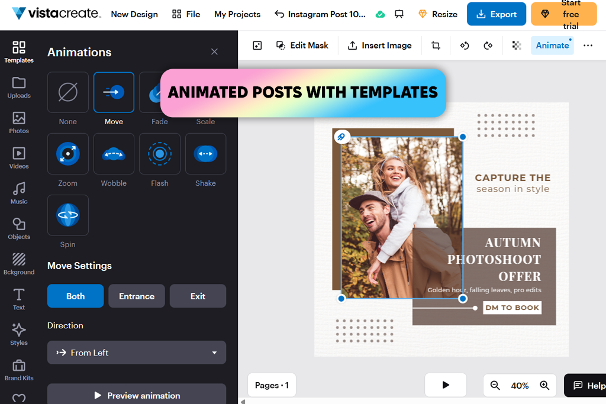This screenshot has height=404, width=606.
Task: Click the presentation screen icon in header
Action: 399,14
